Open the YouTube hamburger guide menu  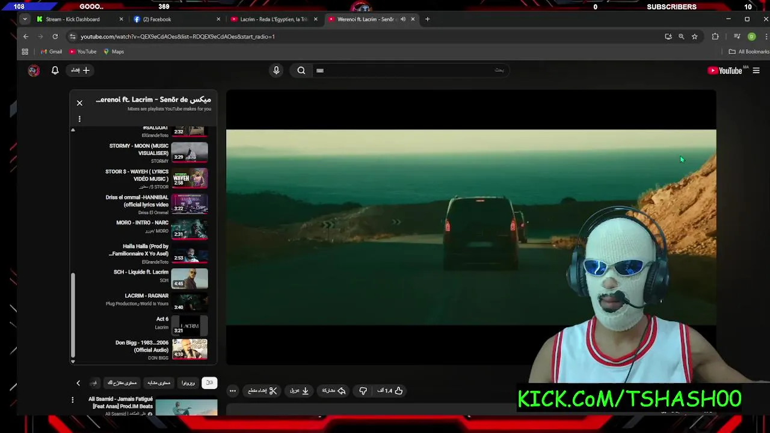click(756, 70)
